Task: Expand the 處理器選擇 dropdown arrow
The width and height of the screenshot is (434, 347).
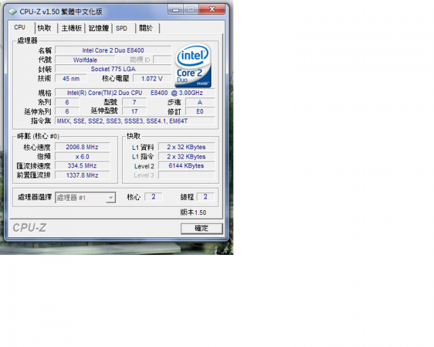Action: (x=111, y=198)
